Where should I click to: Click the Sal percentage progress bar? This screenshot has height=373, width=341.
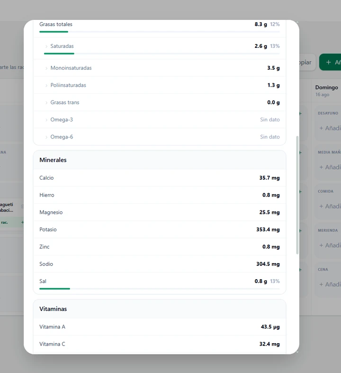[x=160, y=289]
